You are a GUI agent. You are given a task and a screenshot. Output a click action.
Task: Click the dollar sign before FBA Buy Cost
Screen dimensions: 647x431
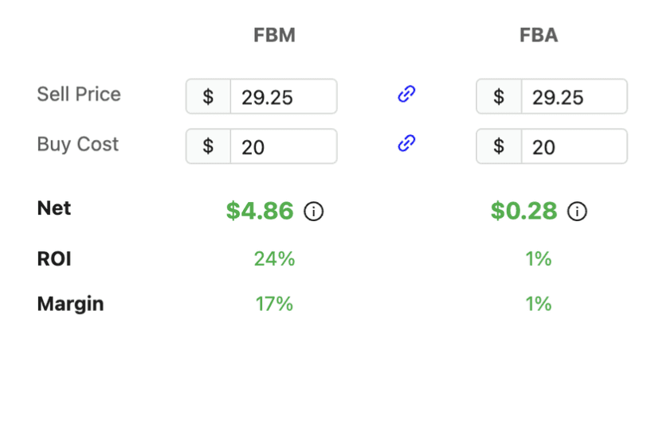point(499,146)
